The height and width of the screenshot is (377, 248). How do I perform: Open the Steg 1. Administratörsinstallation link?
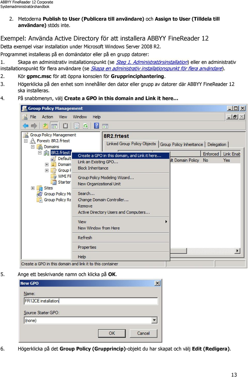click(x=152, y=62)
